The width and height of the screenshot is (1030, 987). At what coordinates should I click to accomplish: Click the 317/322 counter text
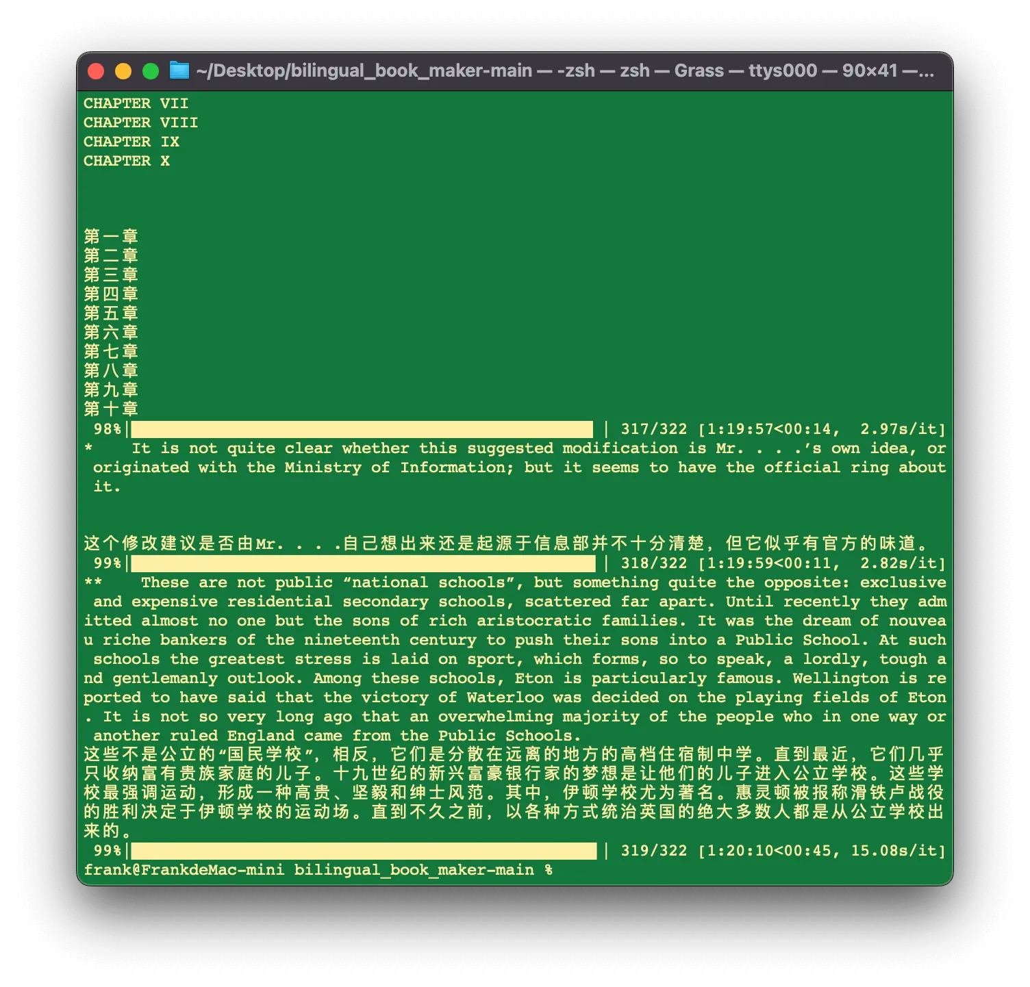point(653,429)
